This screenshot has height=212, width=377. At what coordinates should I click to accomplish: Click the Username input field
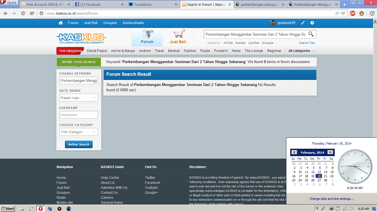click(79, 115)
